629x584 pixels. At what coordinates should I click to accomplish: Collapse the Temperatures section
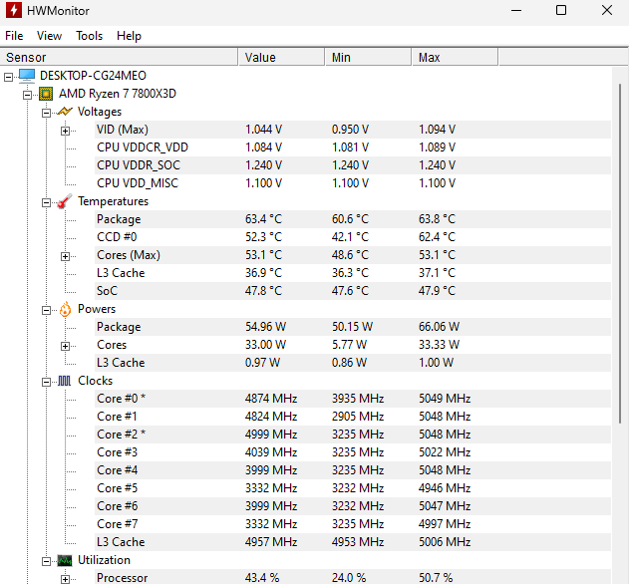(46, 202)
